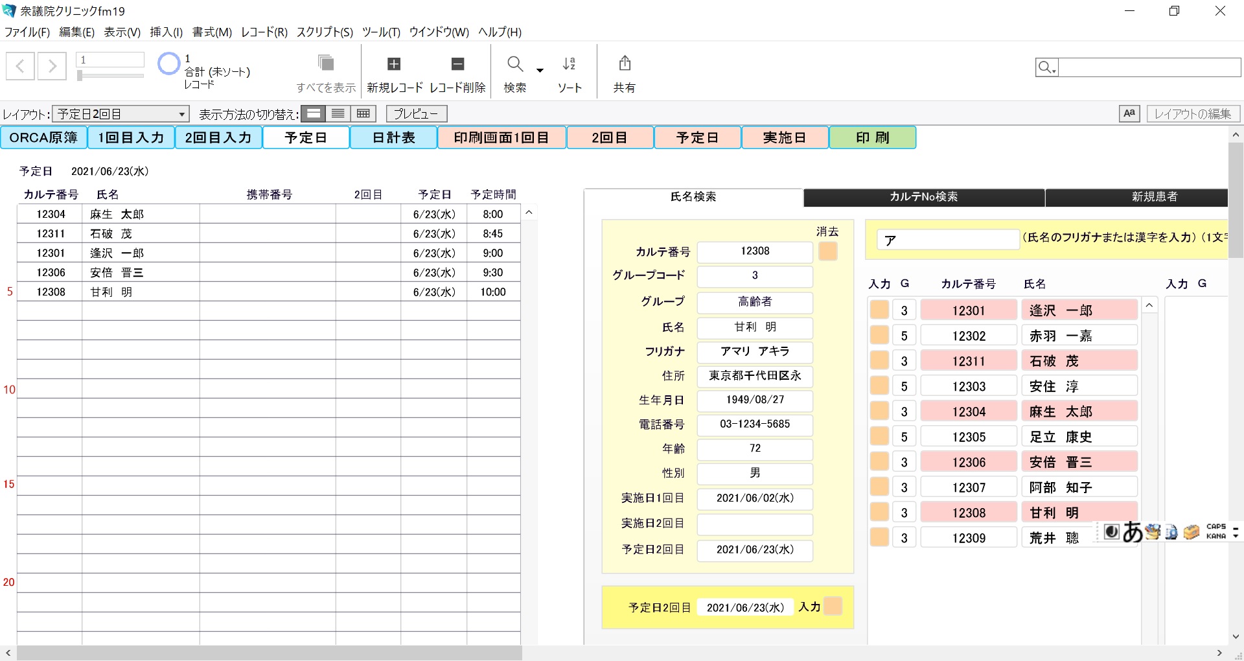Select patient name 甘利 明 in search results
The height and width of the screenshot is (661, 1244).
tap(1079, 513)
